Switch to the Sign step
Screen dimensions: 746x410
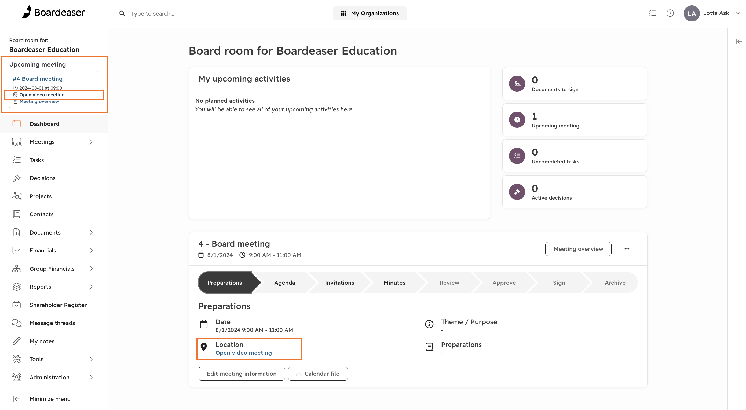point(559,283)
